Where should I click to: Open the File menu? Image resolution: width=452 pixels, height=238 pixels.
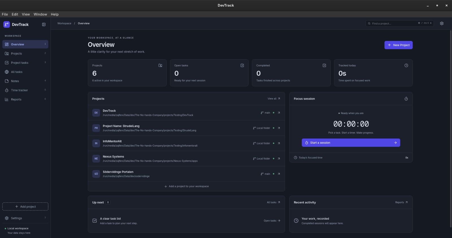click(5, 14)
